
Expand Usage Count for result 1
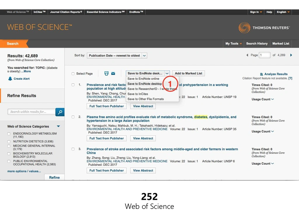263,99
